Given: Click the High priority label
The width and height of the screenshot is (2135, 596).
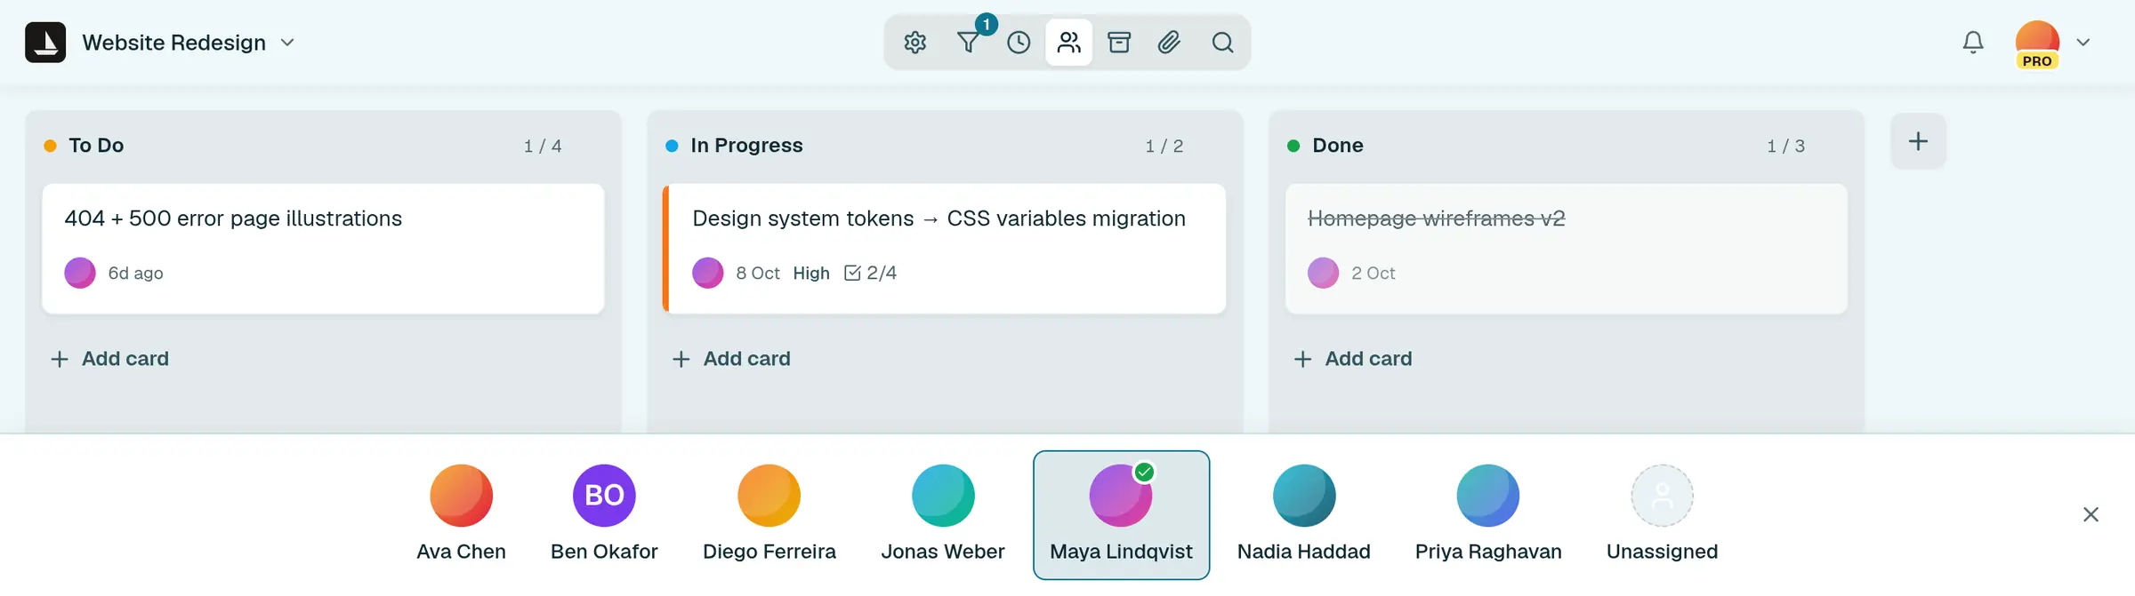Looking at the screenshot, I should (x=811, y=274).
